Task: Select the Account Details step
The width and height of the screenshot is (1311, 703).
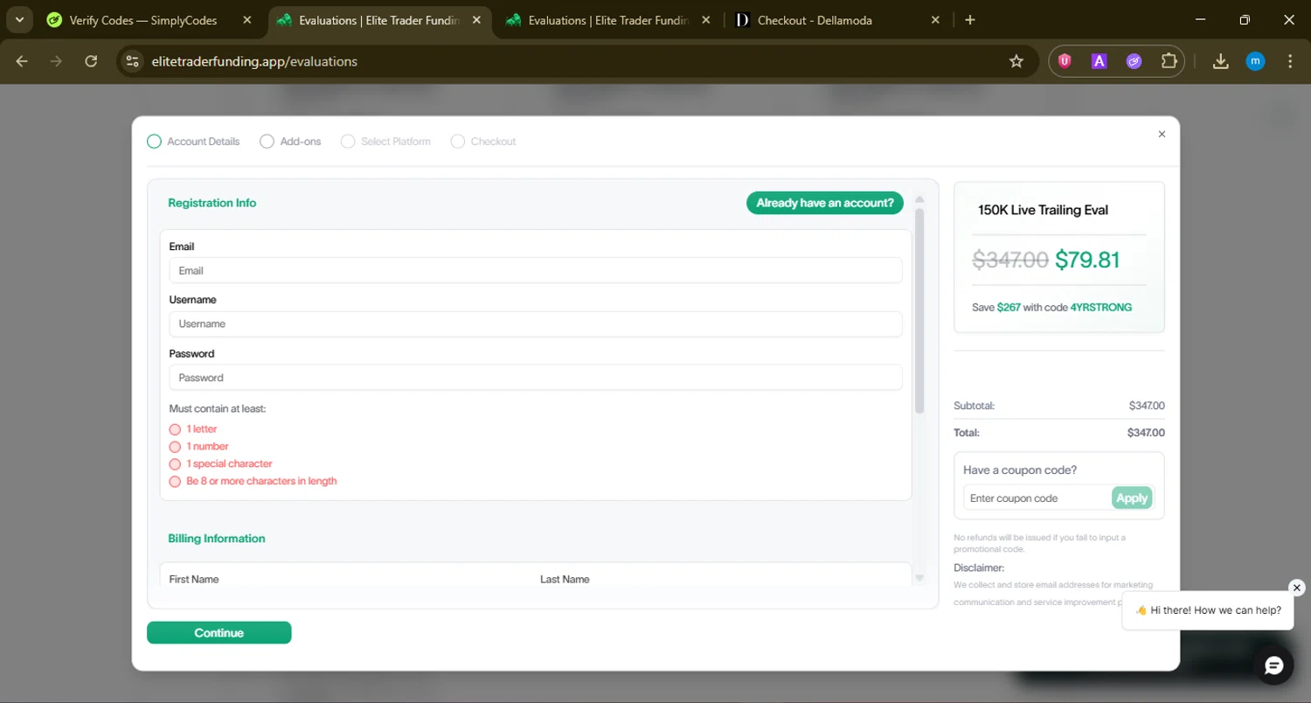Action: pyautogui.click(x=193, y=141)
